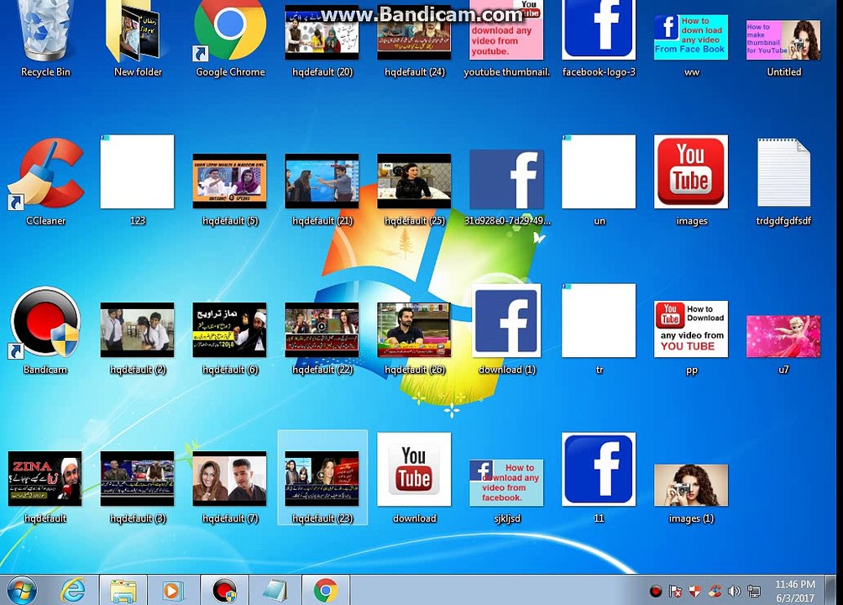The image size is (843, 605).
Task: Click the red shield tray icon
Action: [694, 592]
